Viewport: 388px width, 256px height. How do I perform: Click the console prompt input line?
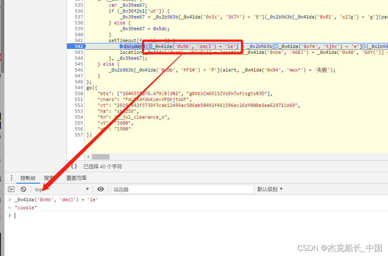click(x=198, y=216)
